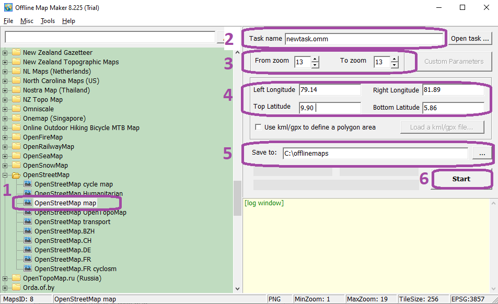Click the map tree scrollbar thumb
The width and height of the screenshot is (498, 304).
click(237, 198)
